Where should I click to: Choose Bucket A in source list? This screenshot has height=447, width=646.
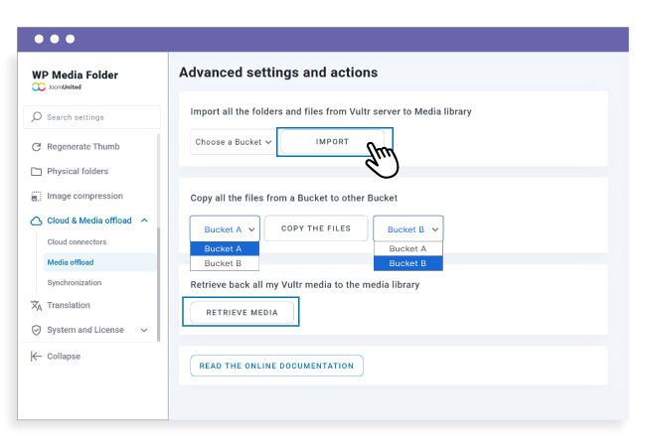pos(225,248)
